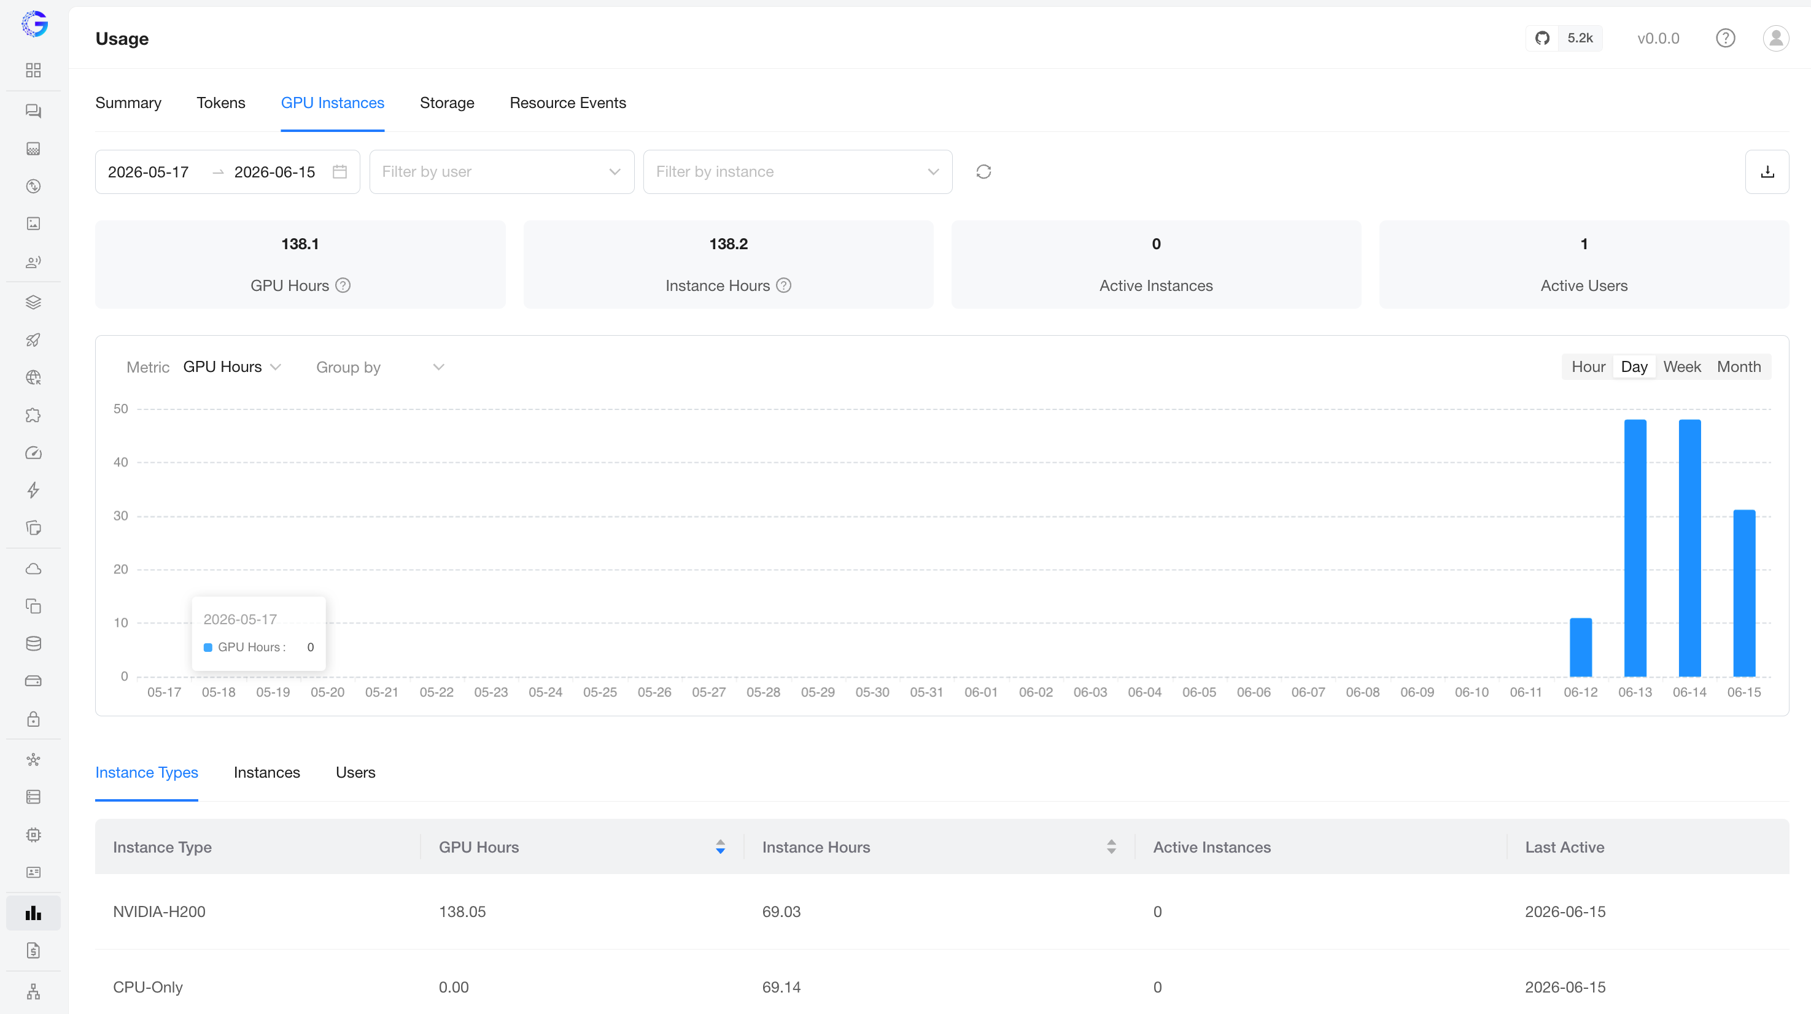Open the chat bubbles sidebar icon
The height and width of the screenshot is (1014, 1811).
click(x=33, y=111)
